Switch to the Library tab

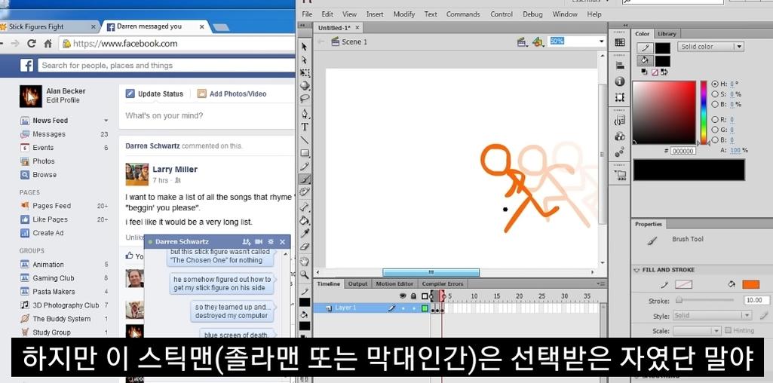pyautogui.click(x=667, y=33)
